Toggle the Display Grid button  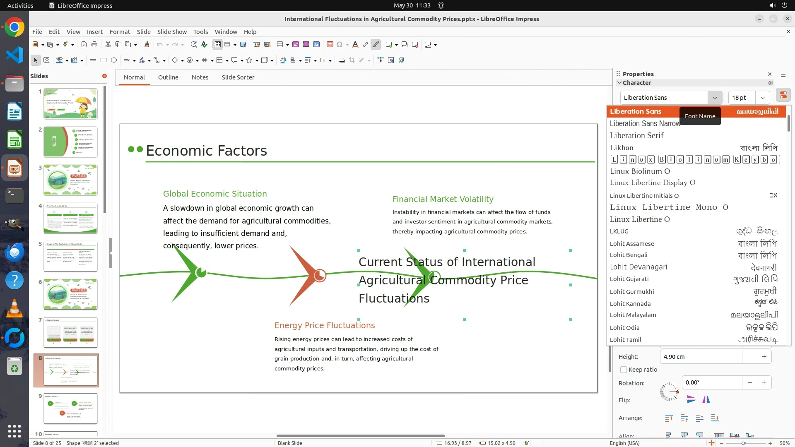point(217,45)
